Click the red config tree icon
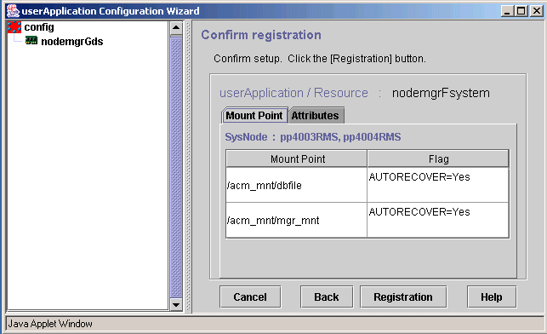 (x=14, y=27)
